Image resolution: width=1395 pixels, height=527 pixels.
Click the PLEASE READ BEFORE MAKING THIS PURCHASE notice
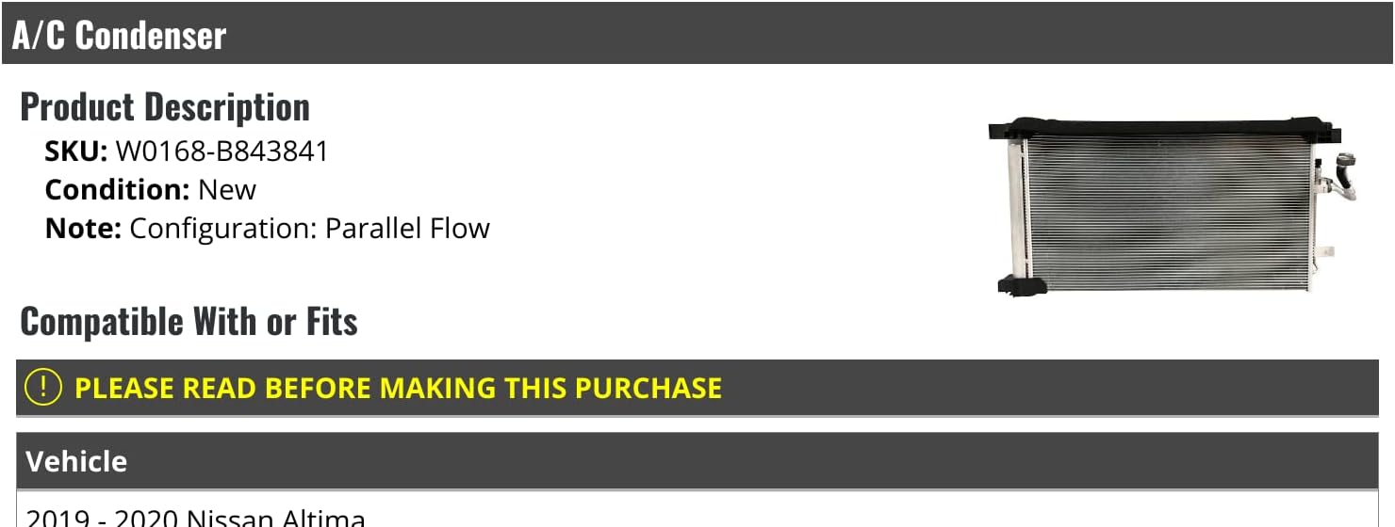pos(398,388)
